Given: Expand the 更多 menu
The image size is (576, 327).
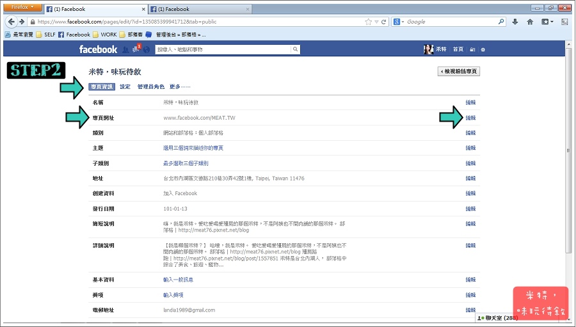Looking at the screenshot, I should (180, 87).
